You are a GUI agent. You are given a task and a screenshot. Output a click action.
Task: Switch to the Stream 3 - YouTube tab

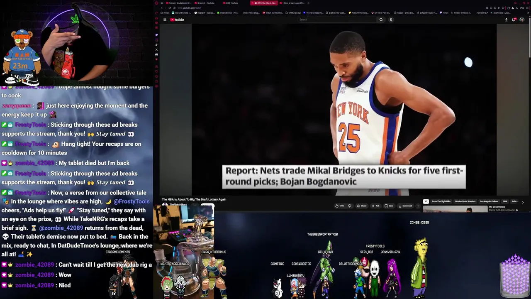206,3
